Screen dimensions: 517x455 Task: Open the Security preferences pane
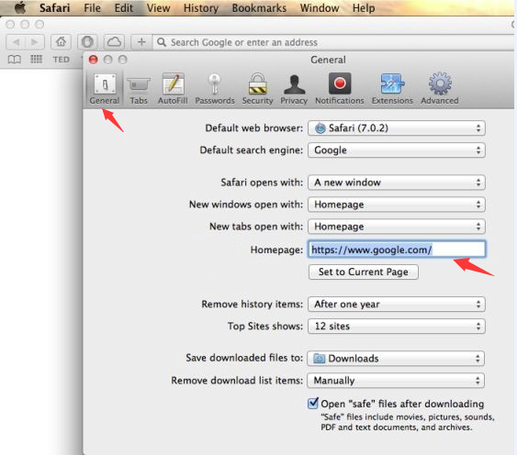[257, 89]
